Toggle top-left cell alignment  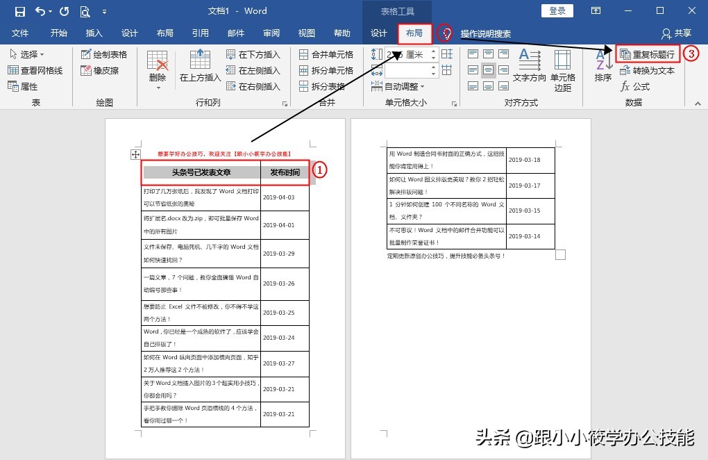472,54
